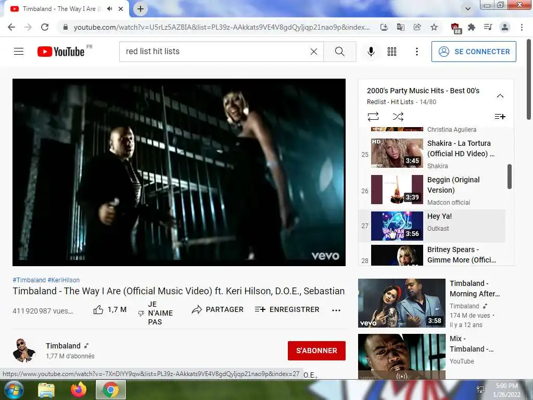Image resolution: width=533 pixels, height=400 pixels.
Task: Clear the search box text
Action: [314, 52]
